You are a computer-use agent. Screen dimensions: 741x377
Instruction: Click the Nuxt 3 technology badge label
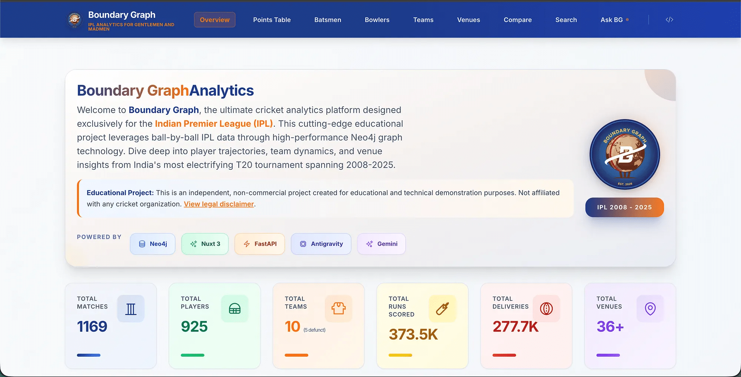[211, 244]
